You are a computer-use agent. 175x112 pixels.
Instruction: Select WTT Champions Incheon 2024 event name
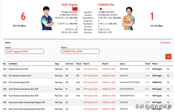click(20, 75)
